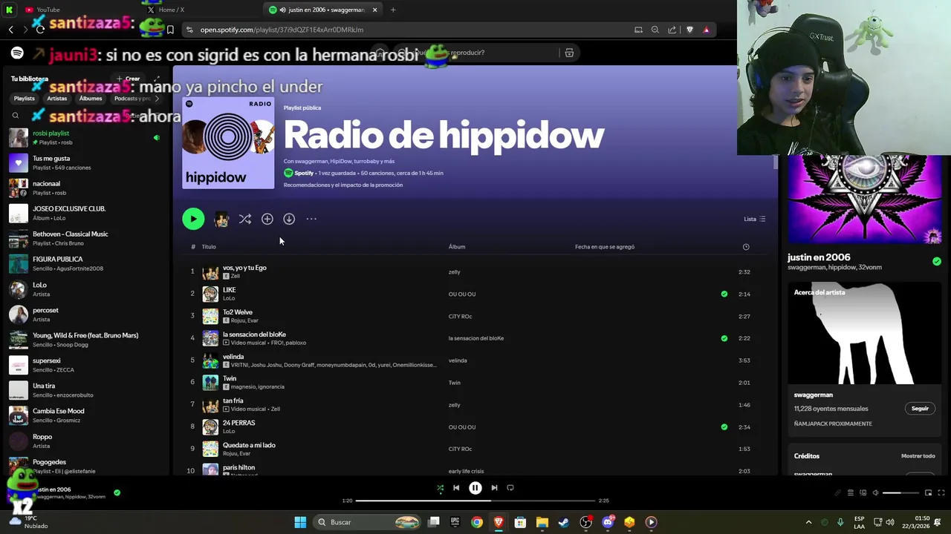Click the Spotify logo in the top bar

17,53
